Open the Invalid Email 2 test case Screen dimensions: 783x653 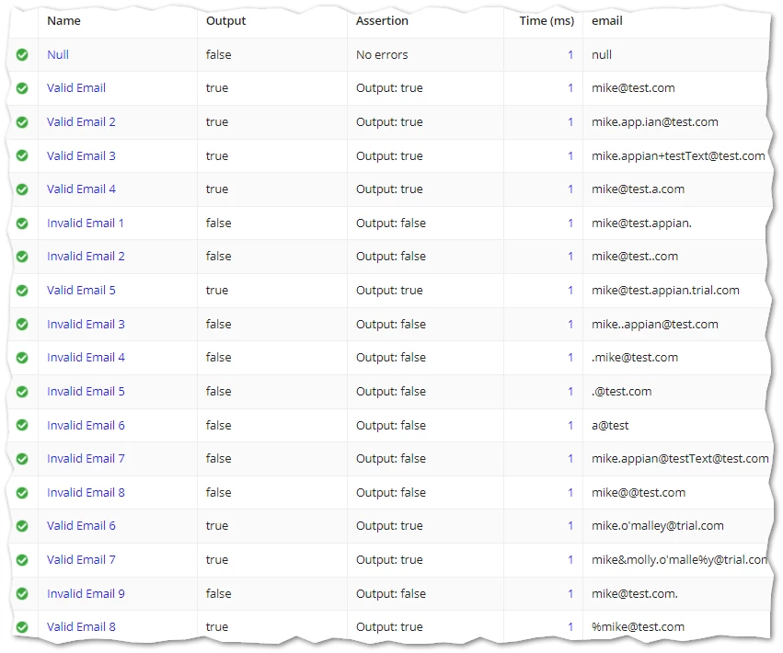click(86, 256)
